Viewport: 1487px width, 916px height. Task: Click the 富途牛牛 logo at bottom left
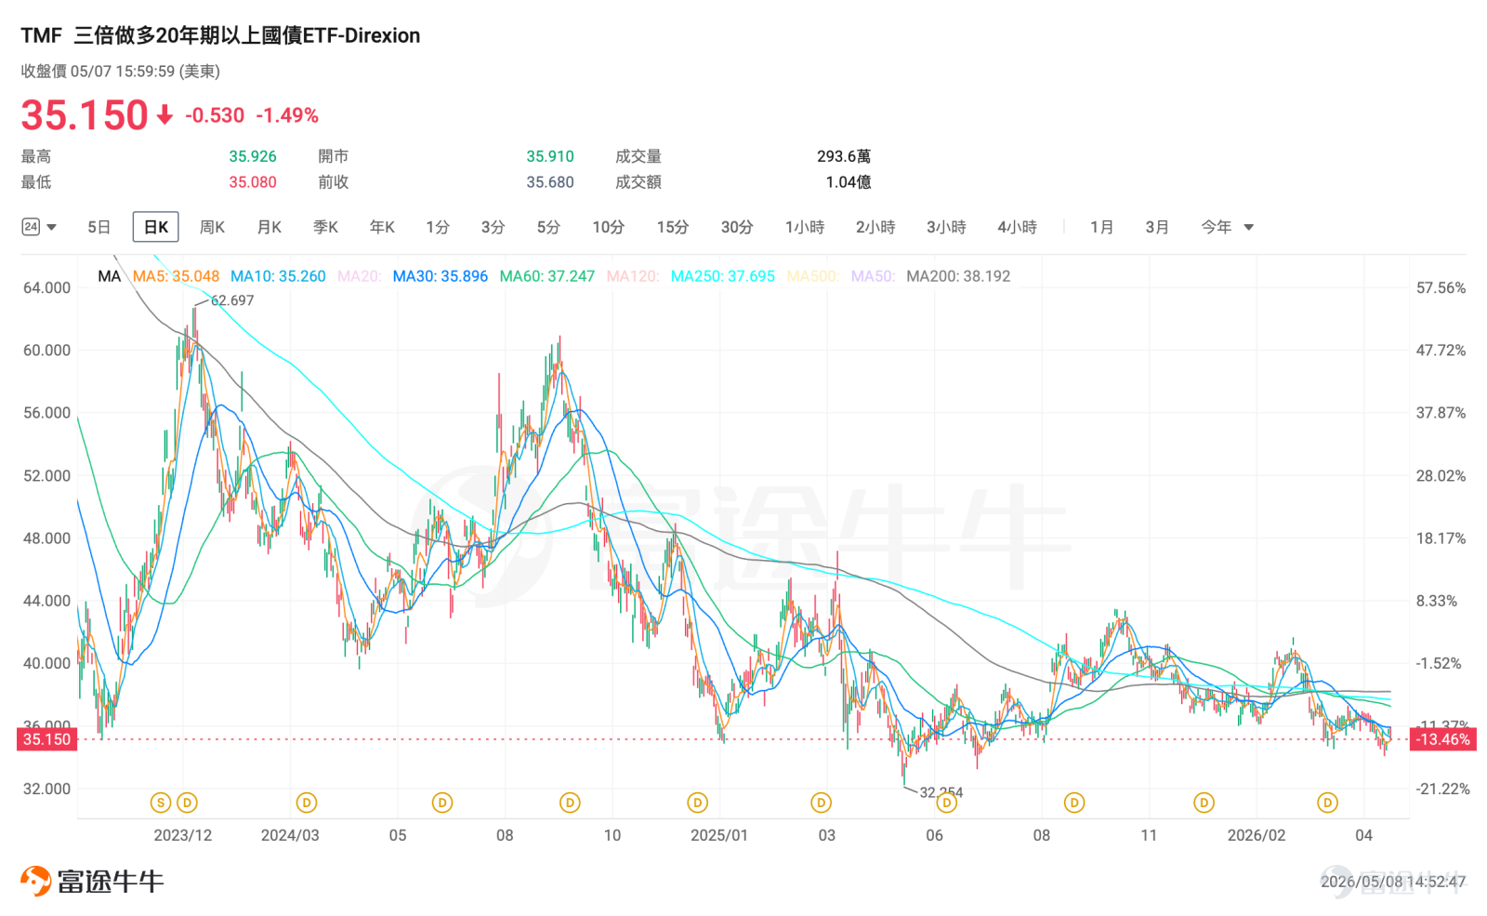click(x=92, y=881)
